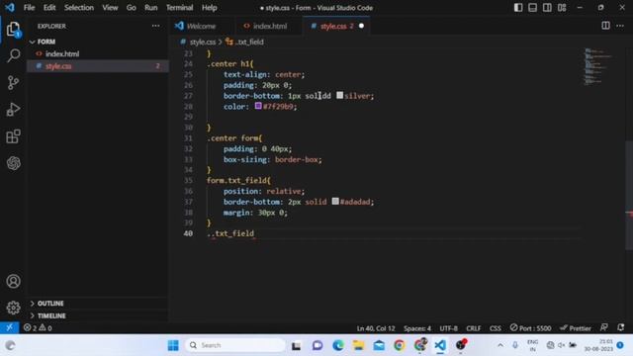Open the Customize Layout icon
633x356 pixels.
(562, 8)
